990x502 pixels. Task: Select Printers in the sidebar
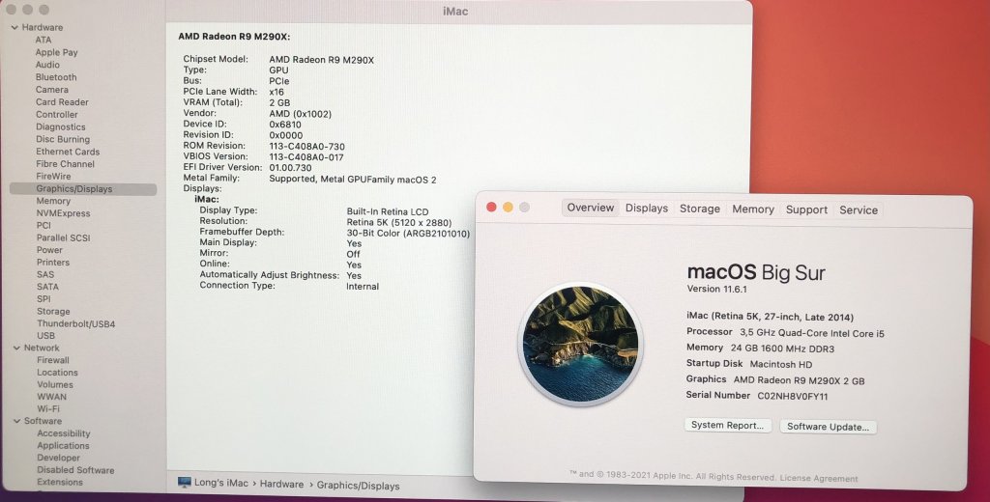[53, 263]
